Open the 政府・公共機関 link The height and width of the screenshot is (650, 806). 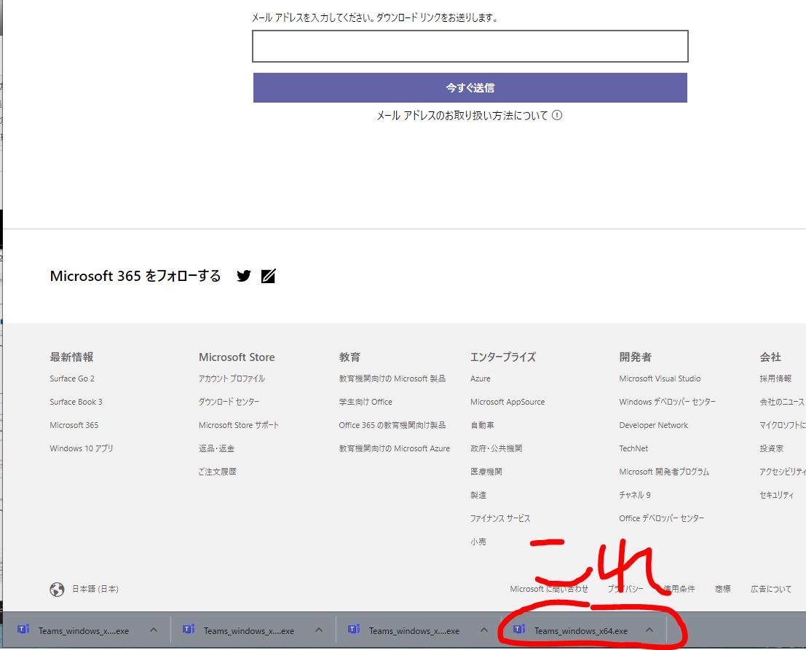tap(496, 448)
